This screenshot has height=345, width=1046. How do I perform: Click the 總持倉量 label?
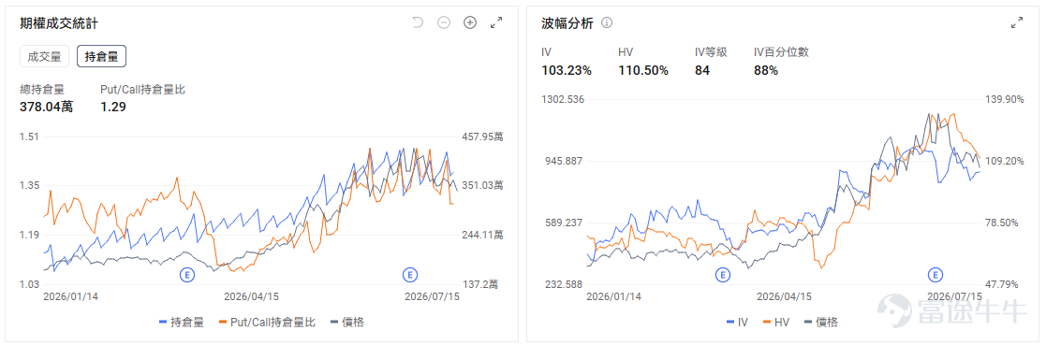[42, 89]
